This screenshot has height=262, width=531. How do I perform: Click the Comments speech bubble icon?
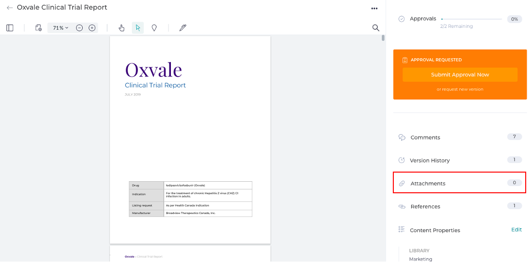click(x=402, y=137)
